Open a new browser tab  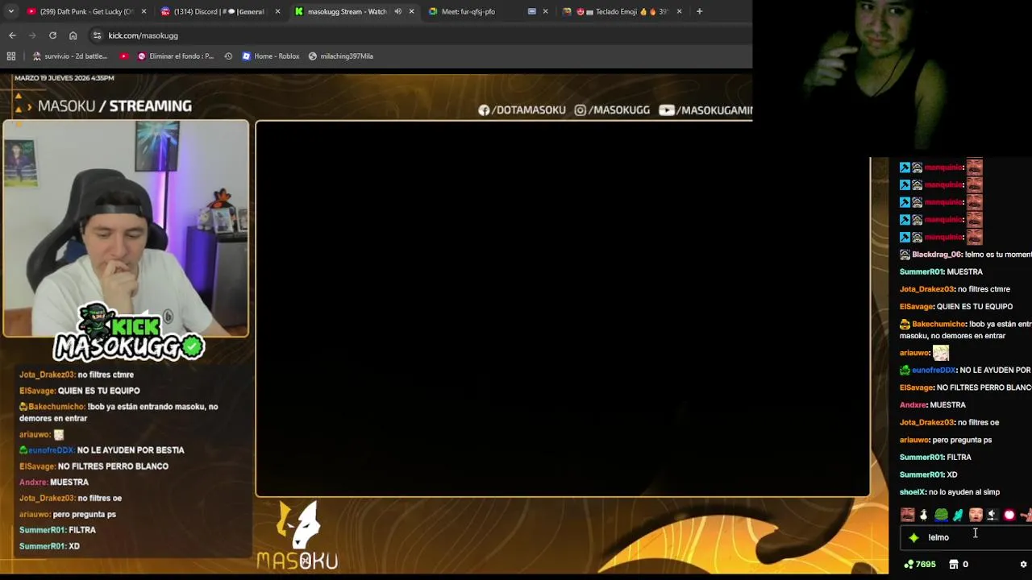coord(699,11)
